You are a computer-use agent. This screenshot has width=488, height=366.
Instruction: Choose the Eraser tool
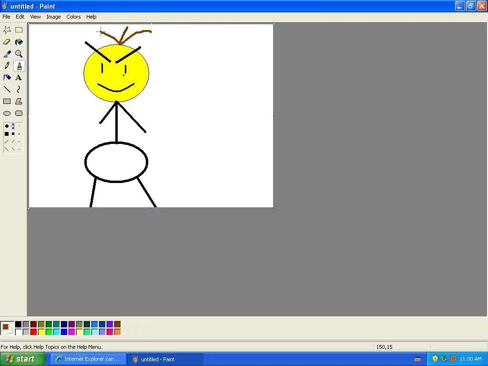pyautogui.click(x=7, y=42)
